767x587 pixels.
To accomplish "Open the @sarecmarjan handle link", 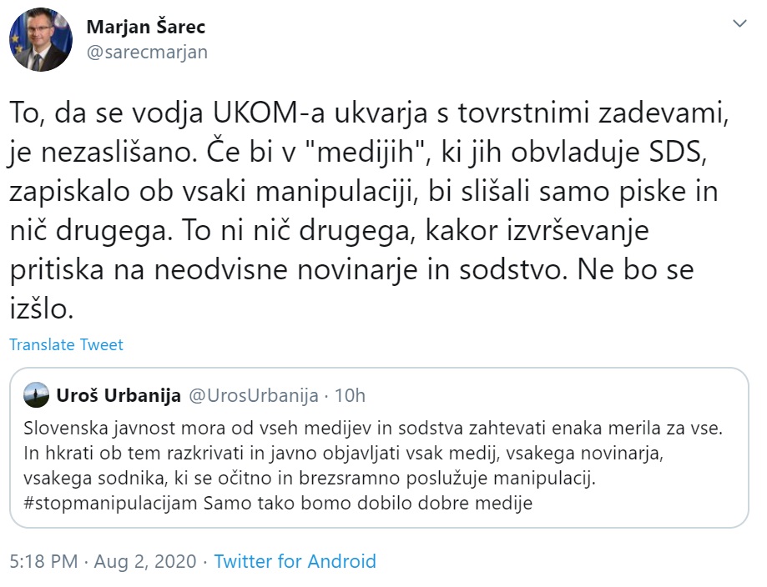I will click(147, 52).
